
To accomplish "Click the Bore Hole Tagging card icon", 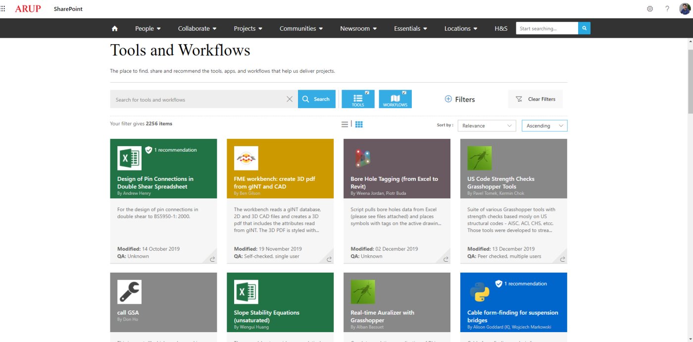I will (363, 158).
